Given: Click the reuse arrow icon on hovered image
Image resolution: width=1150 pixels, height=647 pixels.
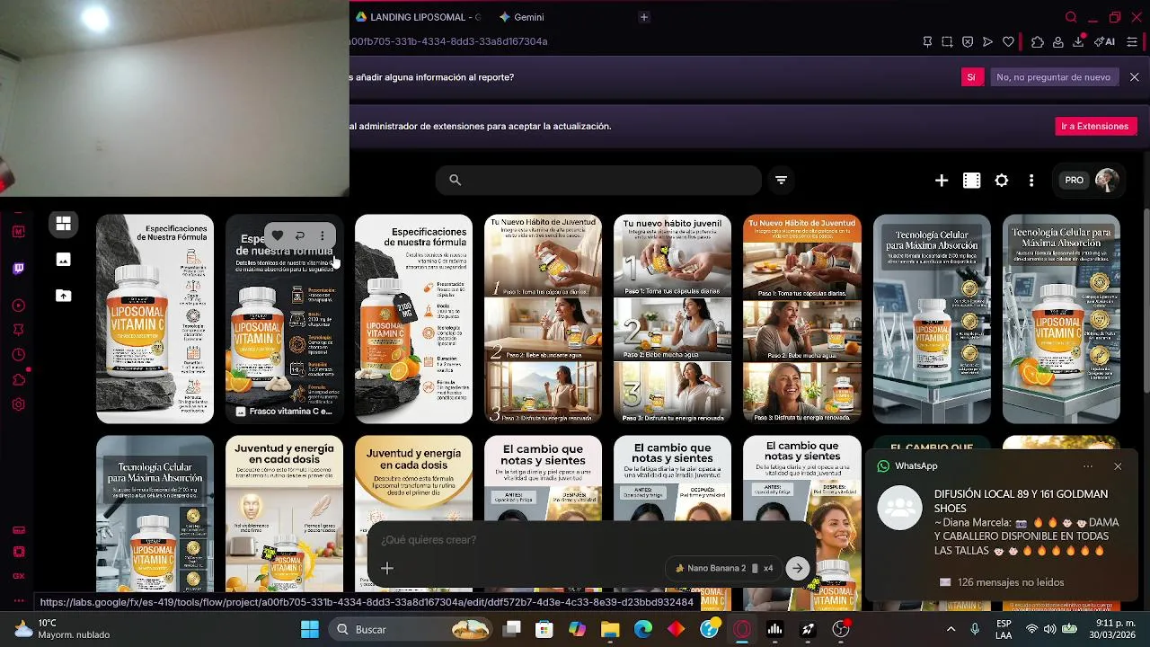Looking at the screenshot, I should point(300,235).
